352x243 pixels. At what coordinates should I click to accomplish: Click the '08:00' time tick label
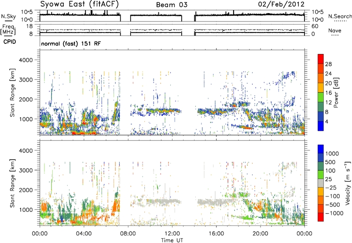pyautogui.click(x=128, y=234)
